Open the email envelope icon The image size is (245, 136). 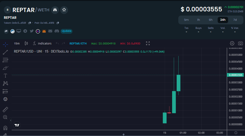pos(50,31)
